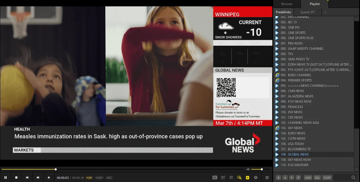Viewport: 360px width, 182px height.
Task: Click the play icon beside ALJAZEERA NEWS
Action: point(277,96)
